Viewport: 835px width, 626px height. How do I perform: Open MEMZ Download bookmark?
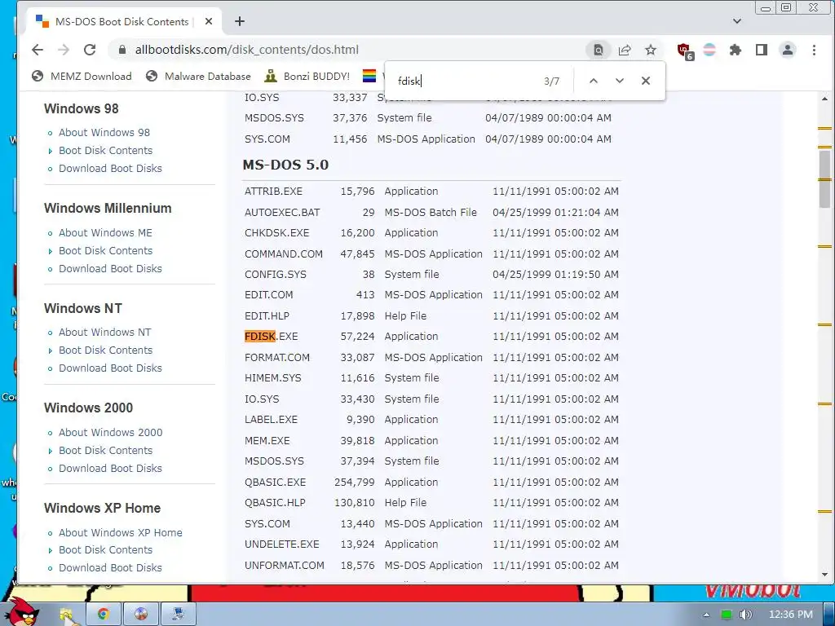click(82, 76)
